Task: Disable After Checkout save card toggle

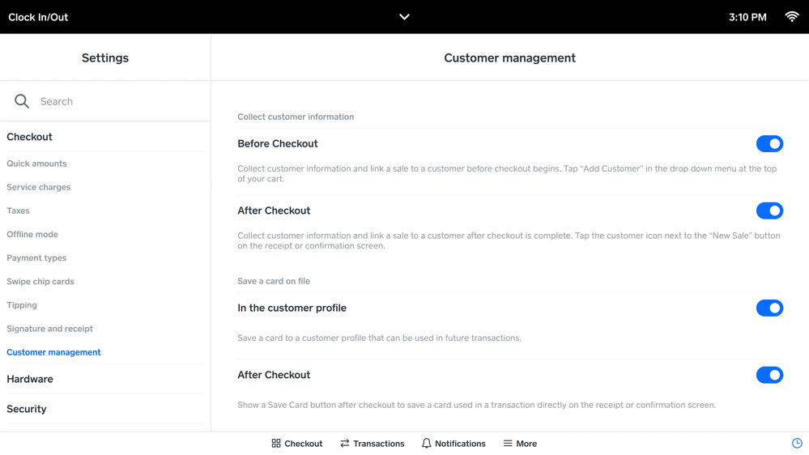Action: tap(769, 375)
